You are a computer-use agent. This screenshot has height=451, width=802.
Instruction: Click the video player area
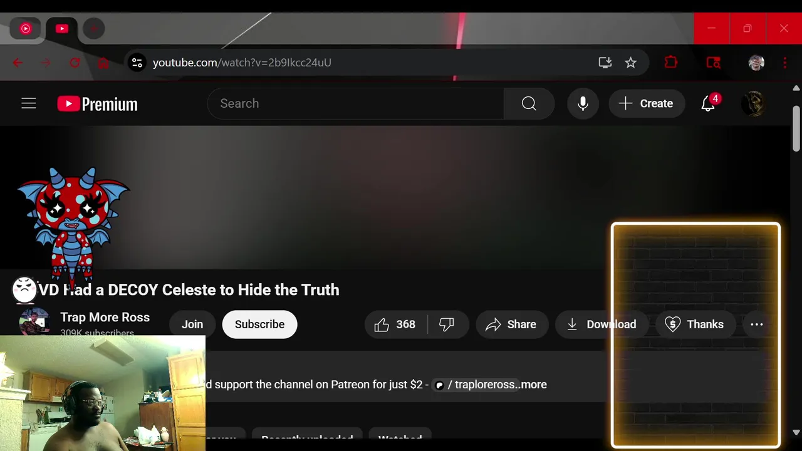(x=395, y=197)
